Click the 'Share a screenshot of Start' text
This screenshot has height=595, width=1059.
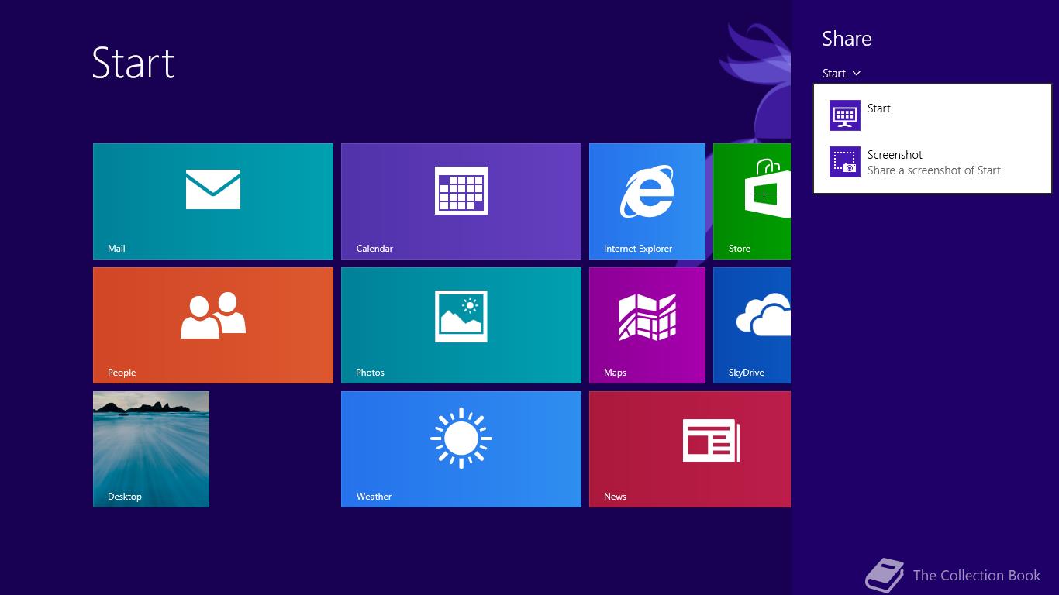coord(933,170)
